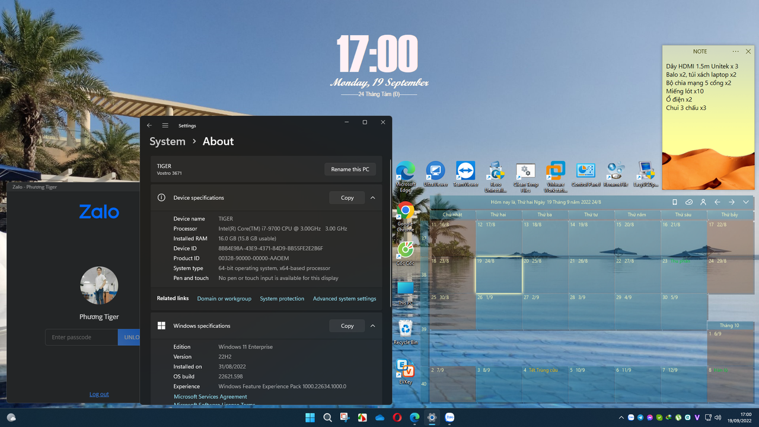Launch EVKey from the desktop
This screenshot has width=759, height=427.
(x=406, y=368)
